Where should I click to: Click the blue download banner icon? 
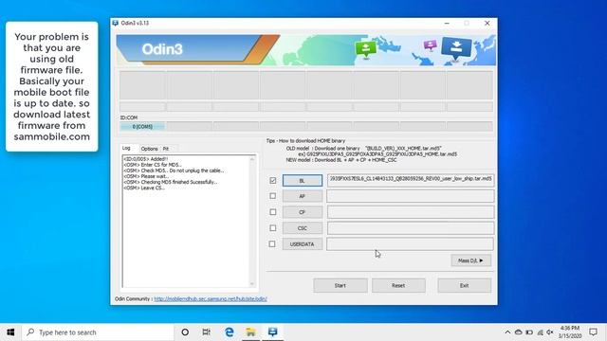click(x=457, y=48)
